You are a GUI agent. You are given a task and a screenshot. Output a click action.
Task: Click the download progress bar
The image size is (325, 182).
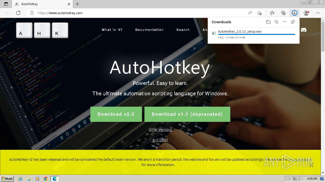pyautogui.click(x=256, y=34)
